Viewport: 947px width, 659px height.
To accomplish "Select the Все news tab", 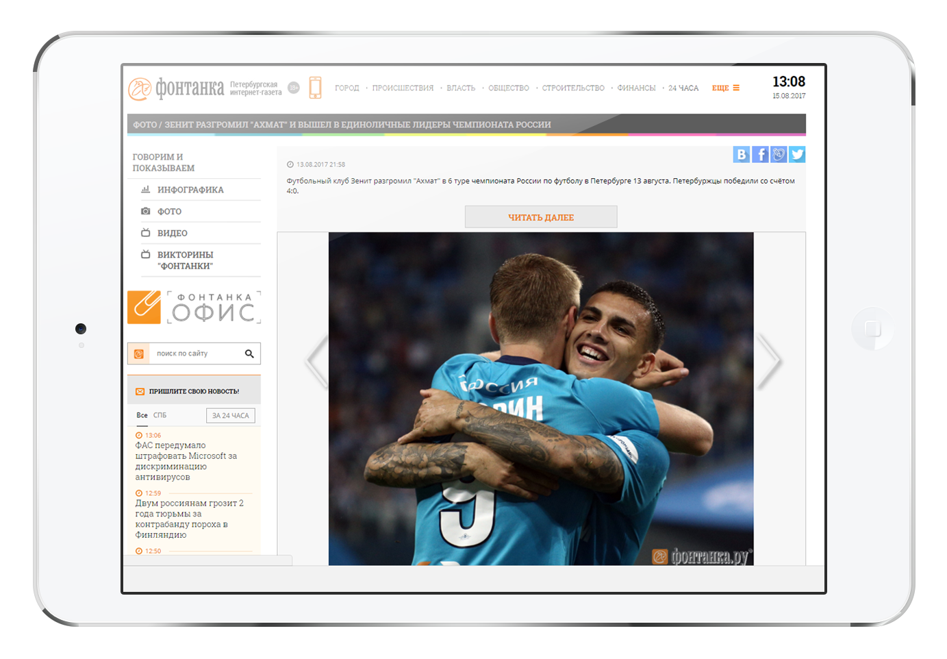I will point(142,415).
